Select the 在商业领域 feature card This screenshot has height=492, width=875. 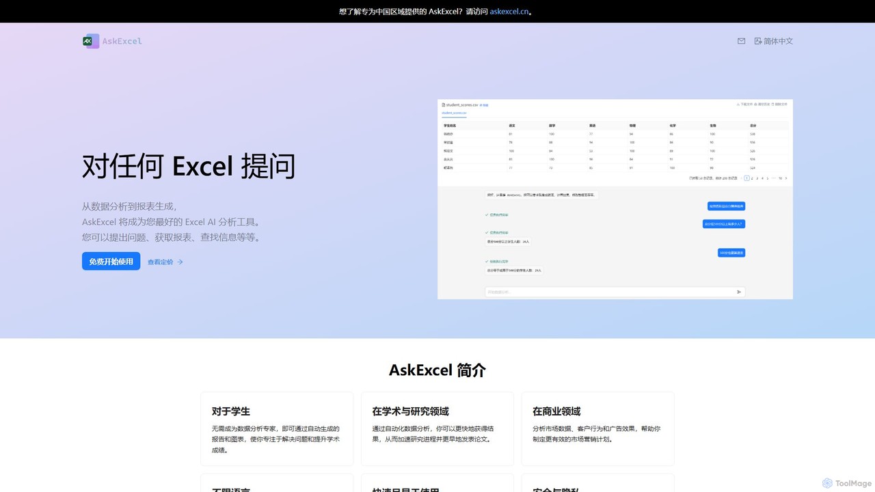click(598, 429)
